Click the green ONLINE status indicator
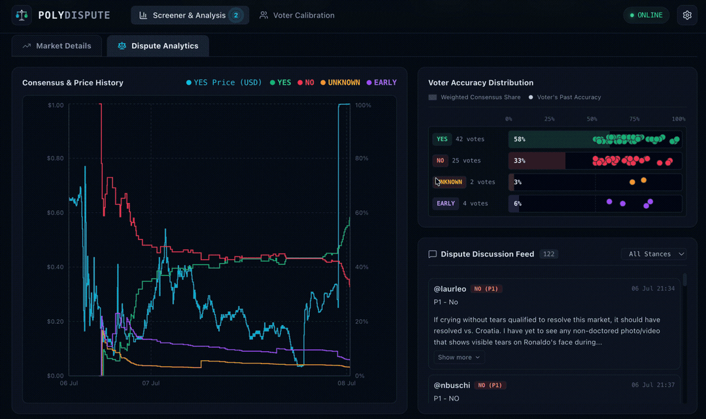 pyautogui.click(x=646, y=15)
